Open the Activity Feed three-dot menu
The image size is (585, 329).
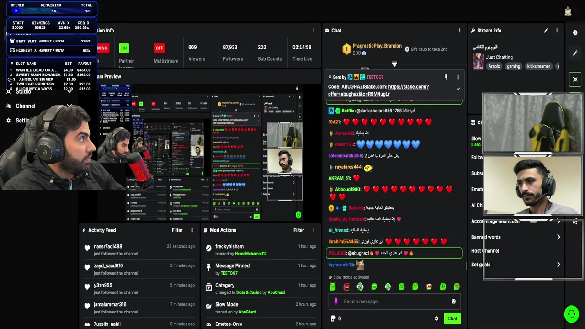[192, 230]
